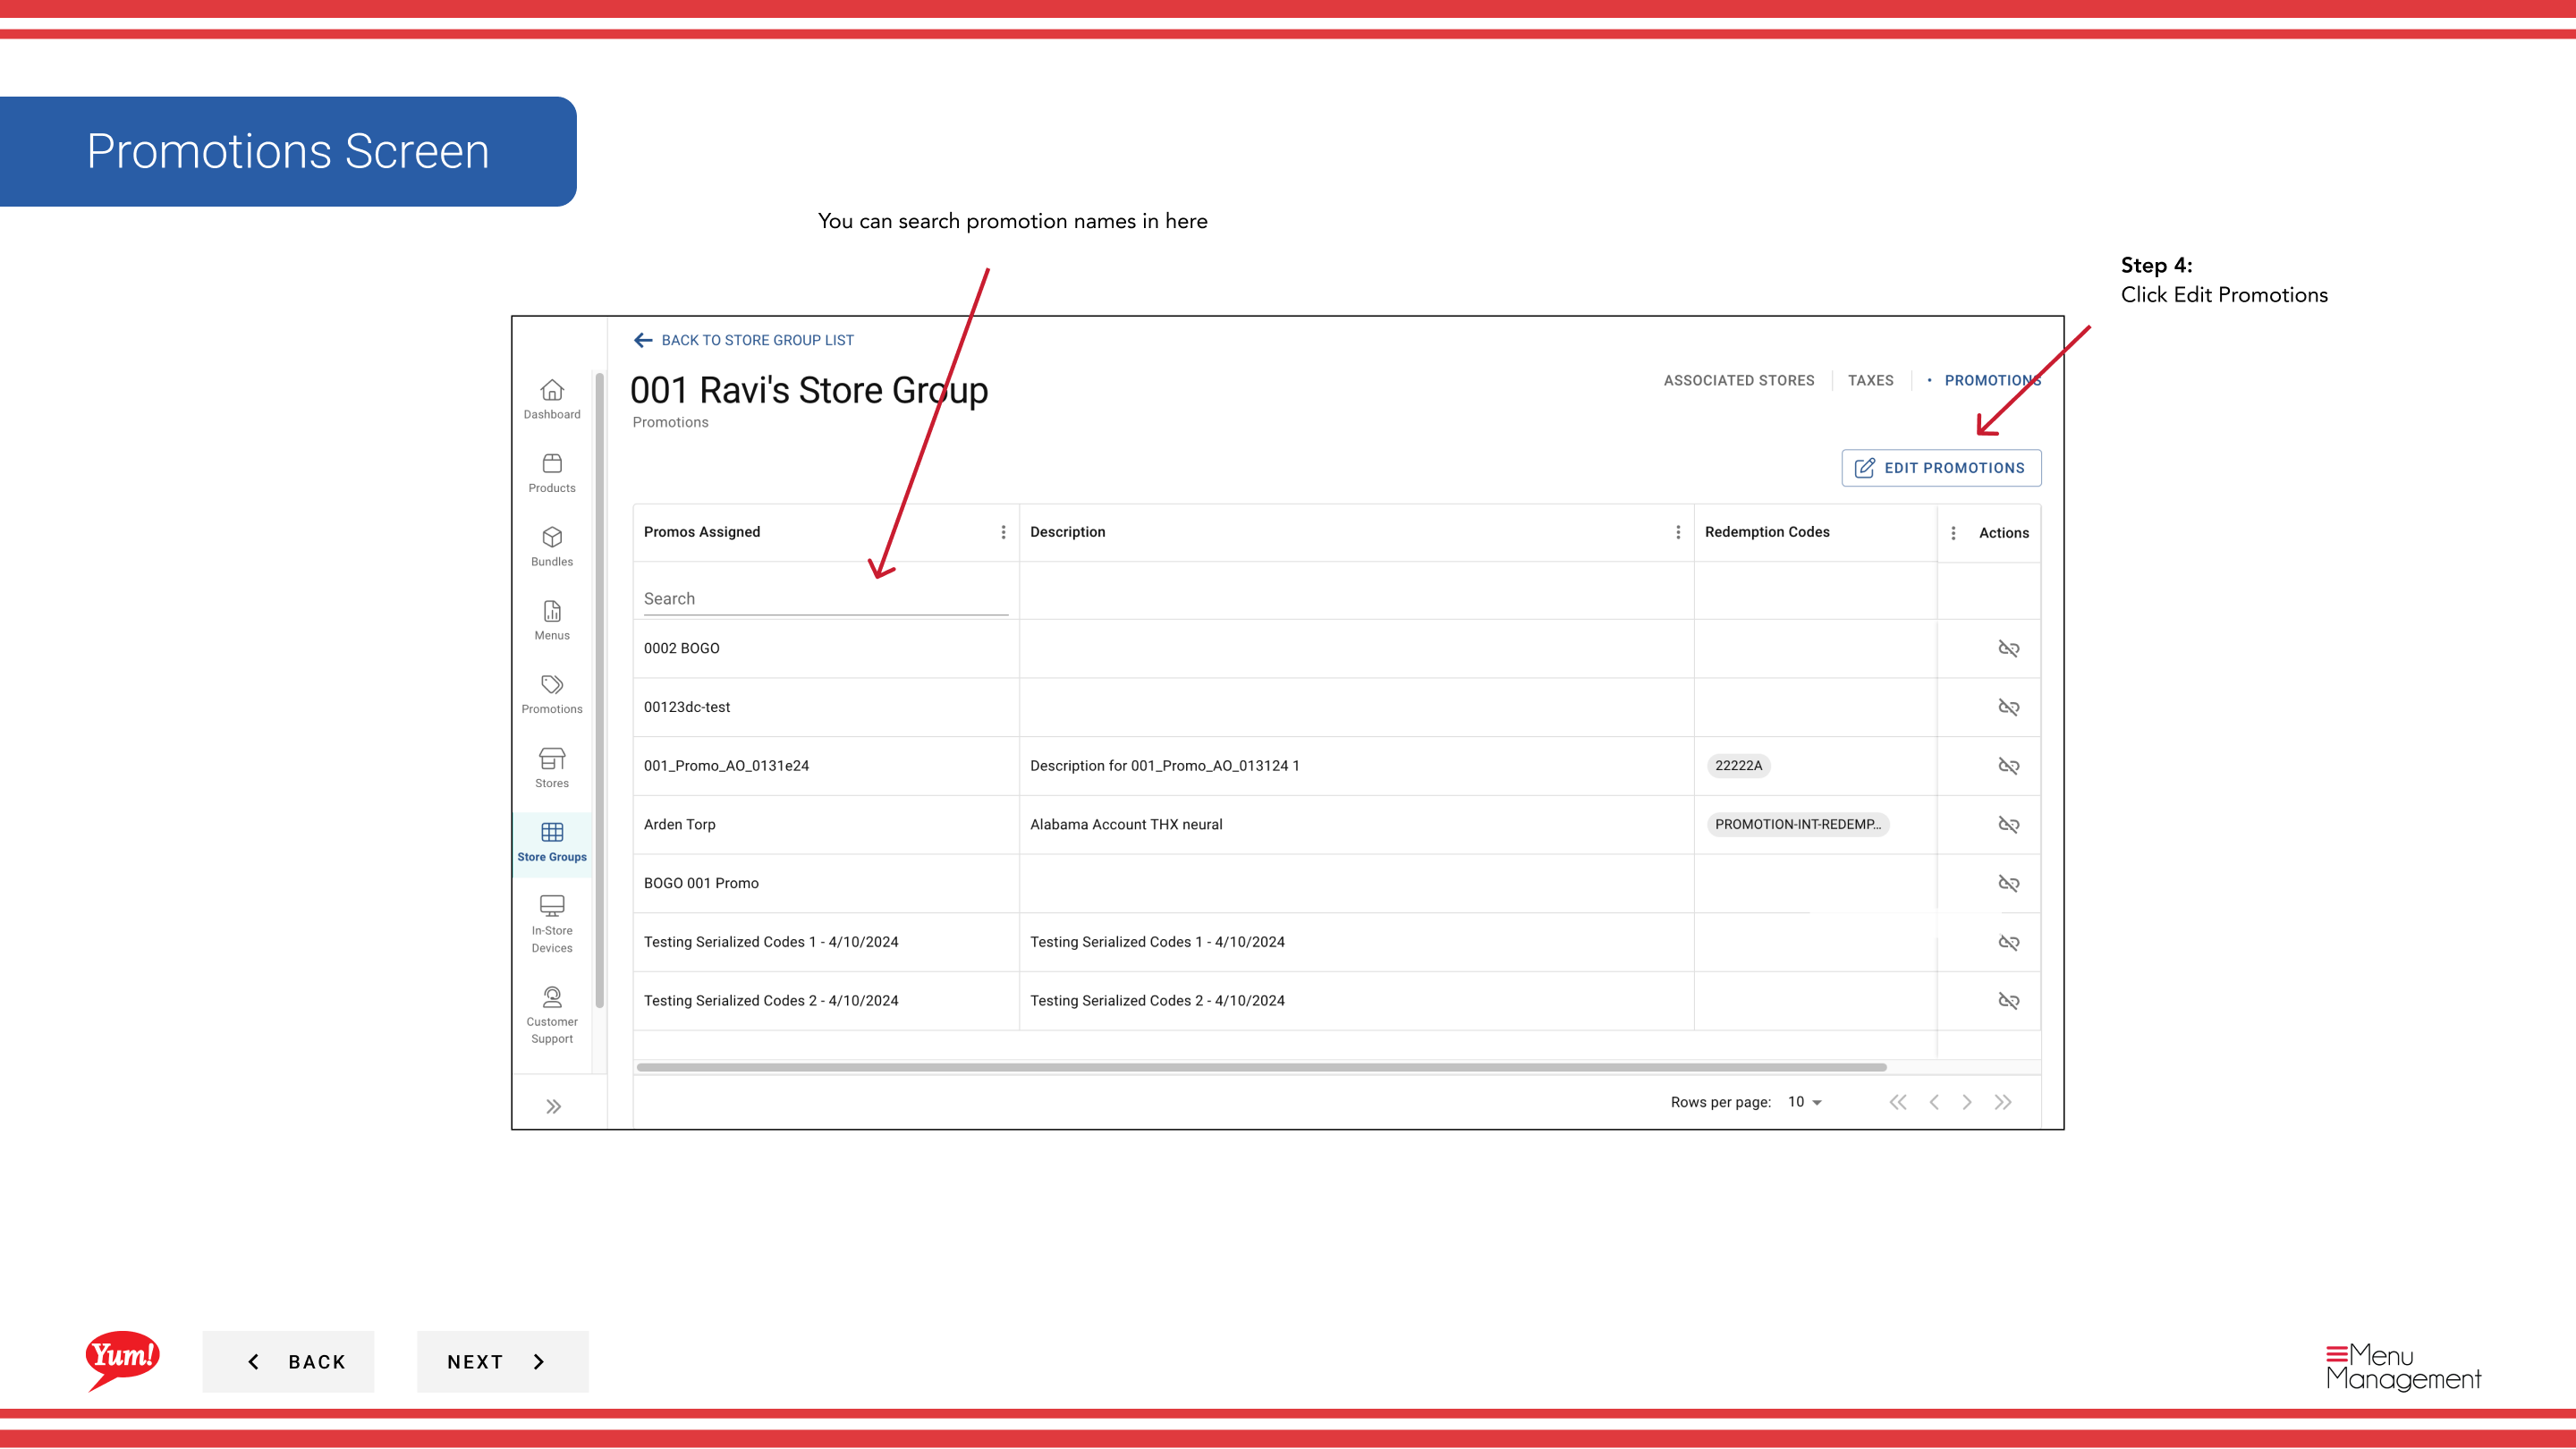This screenshot has width=2576, height=1449.
Task: Open the Rows per page dropdown
Action: tap(1805, 1102)
